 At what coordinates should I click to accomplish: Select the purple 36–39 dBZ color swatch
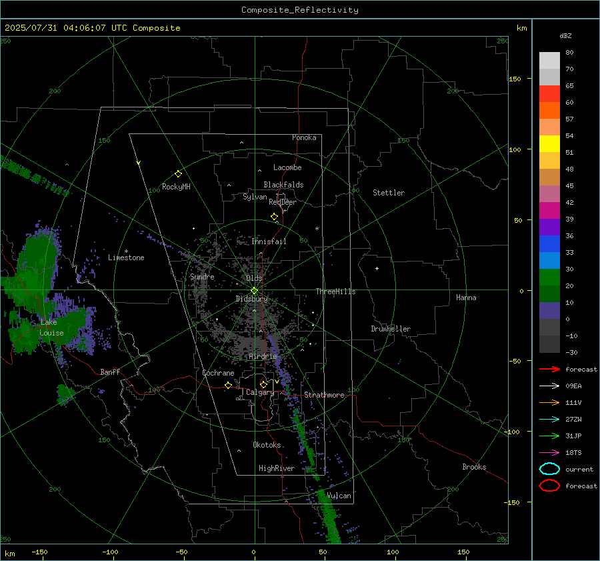pos(549,227)
